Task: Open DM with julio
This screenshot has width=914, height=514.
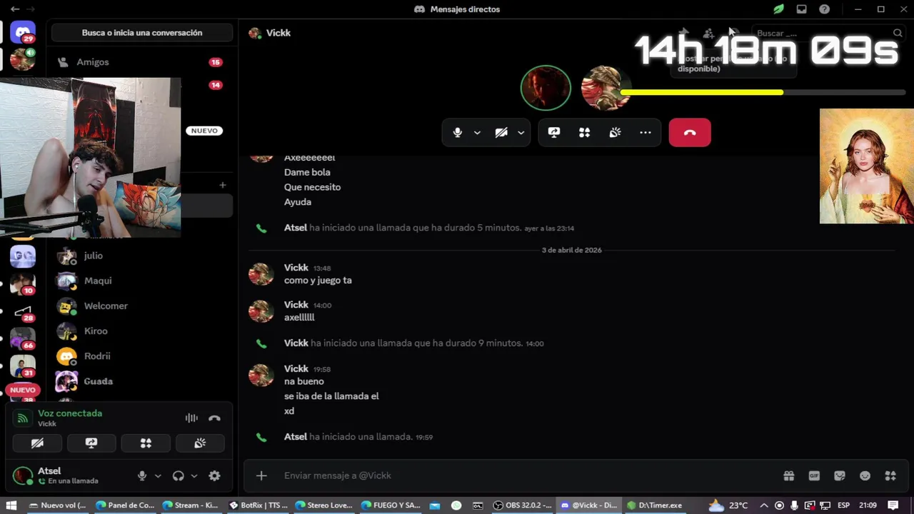Action: (141, 256)
